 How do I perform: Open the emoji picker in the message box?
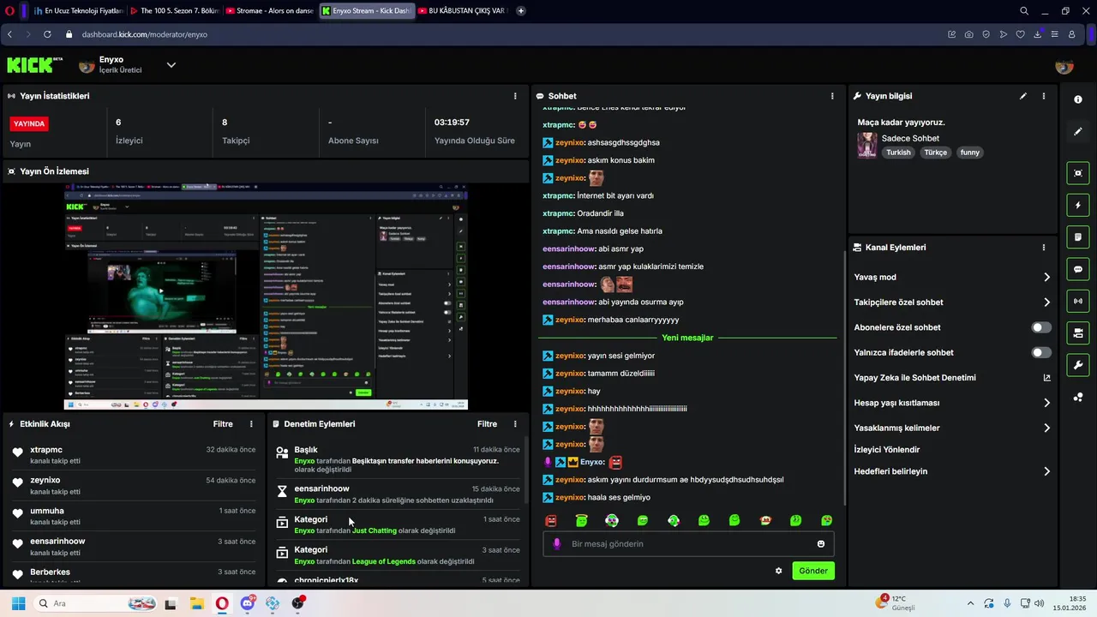820,544
